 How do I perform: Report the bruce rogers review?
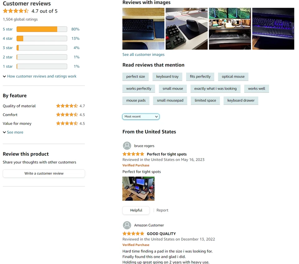[162, 210]
